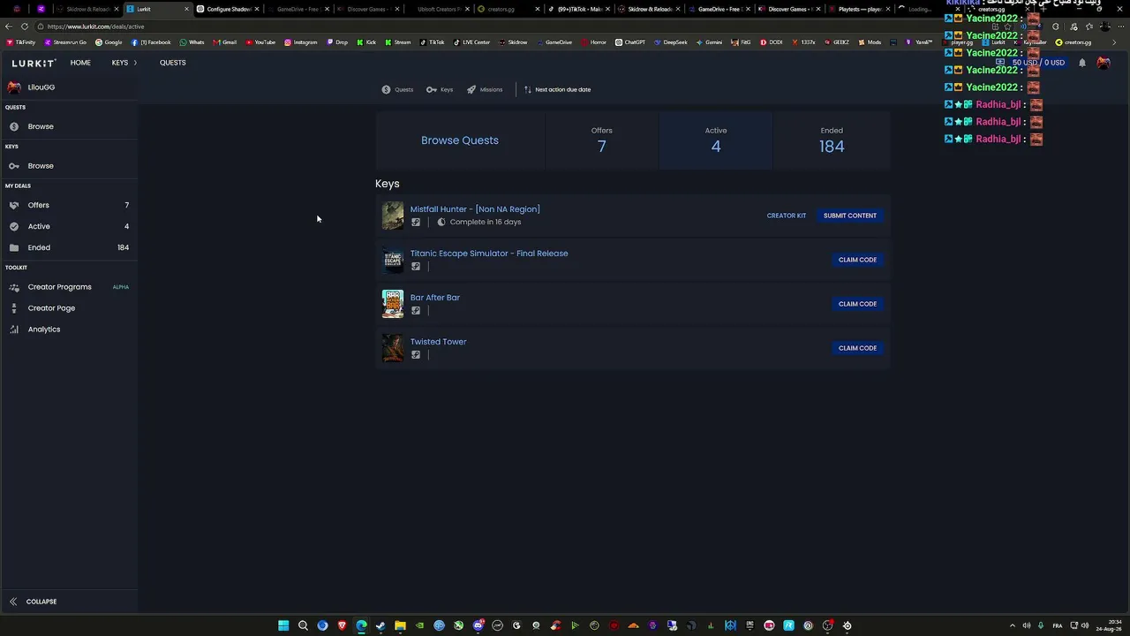This screenshot has width=1130, height=636.
Task: Open Analytics in the toolkit
Action: (69, 329)
